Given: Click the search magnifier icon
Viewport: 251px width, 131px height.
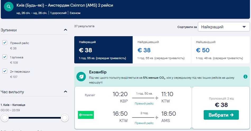Looking at the screenshot, I should [x=9, y=6].
